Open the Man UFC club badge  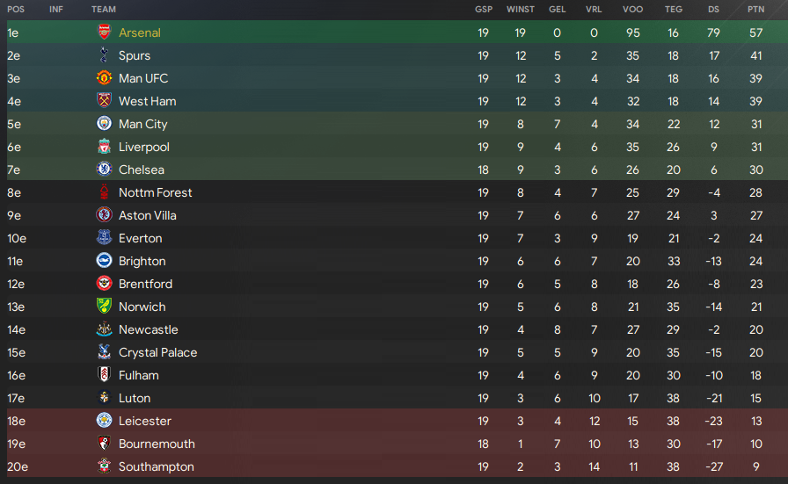pos(104,78)
